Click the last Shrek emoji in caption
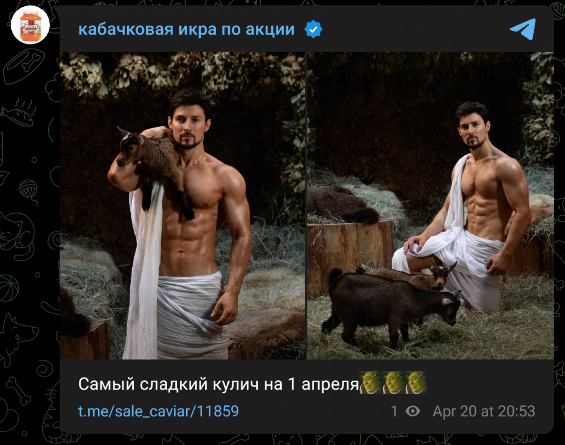Viewport: 565px width, 445px height. [416, 383]
